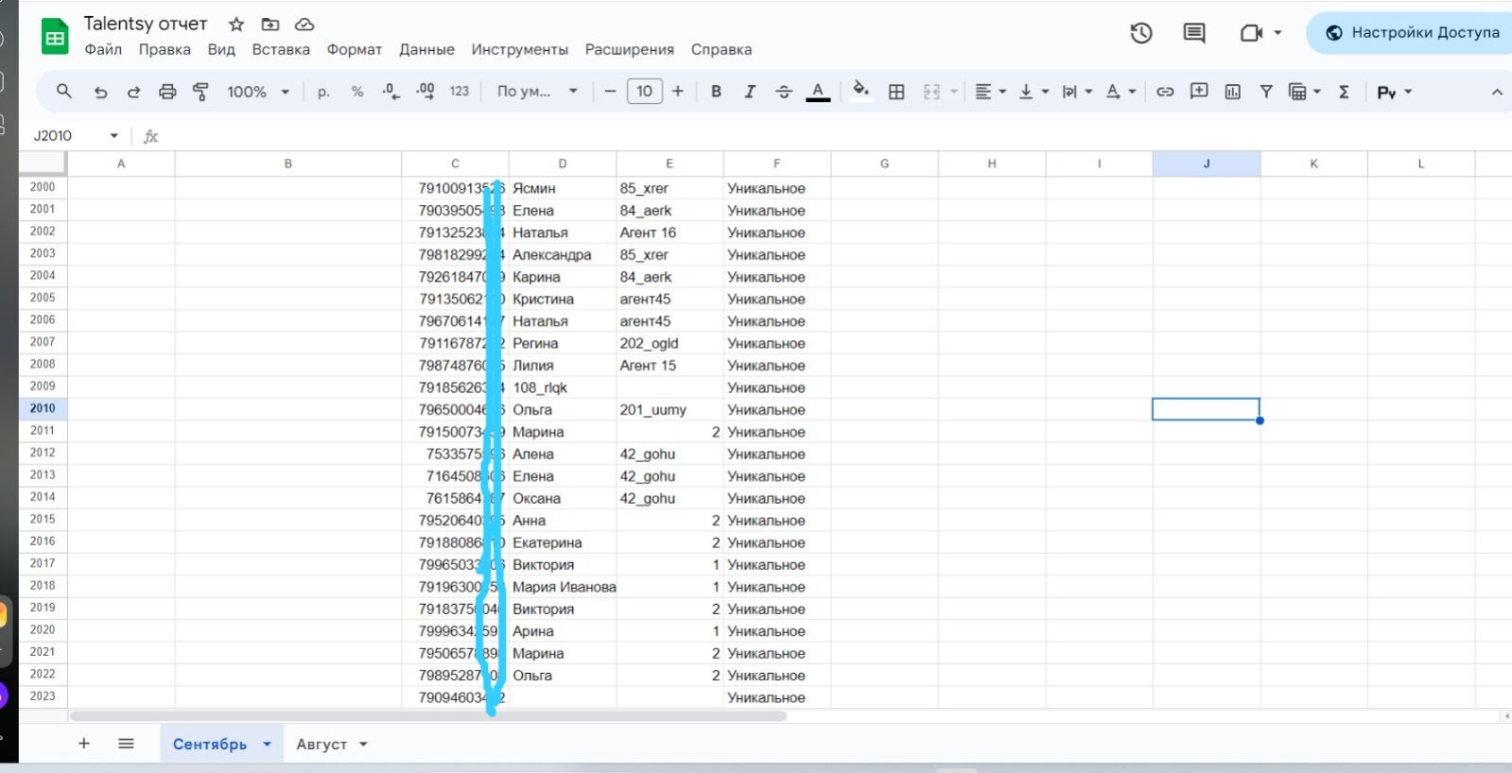The image size is (1512, 773).
Task: Open comments thread icon
Action: pos(1194,33)
